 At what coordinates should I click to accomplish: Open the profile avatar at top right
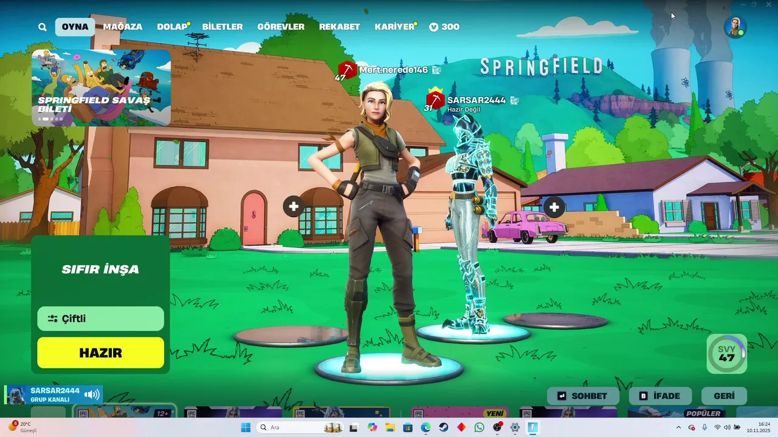[x=735, y=27]
